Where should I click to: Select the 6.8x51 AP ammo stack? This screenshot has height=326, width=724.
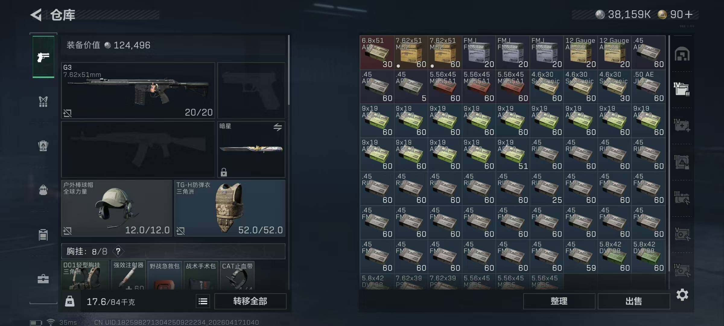tap(377, 53)
